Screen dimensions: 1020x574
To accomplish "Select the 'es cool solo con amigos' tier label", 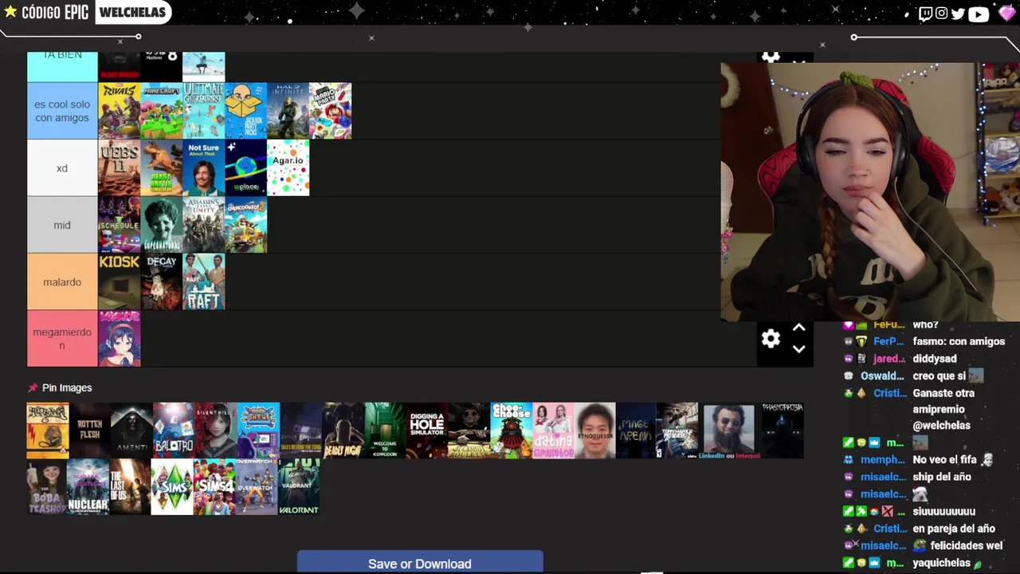I will (62, 111).
